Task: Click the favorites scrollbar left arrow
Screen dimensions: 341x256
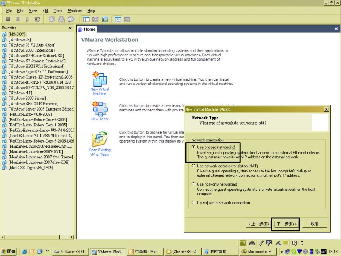Action: tap(3, 237)
